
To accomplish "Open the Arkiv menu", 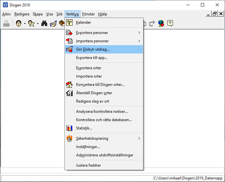I will pos(7,14).
